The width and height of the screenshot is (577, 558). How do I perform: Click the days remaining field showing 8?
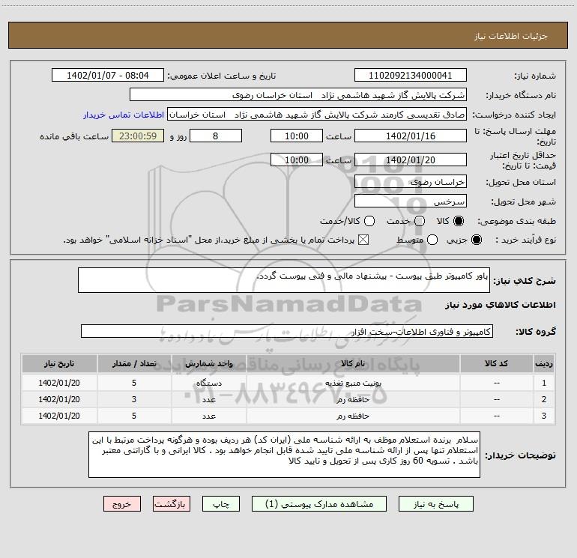pos(216,136)
